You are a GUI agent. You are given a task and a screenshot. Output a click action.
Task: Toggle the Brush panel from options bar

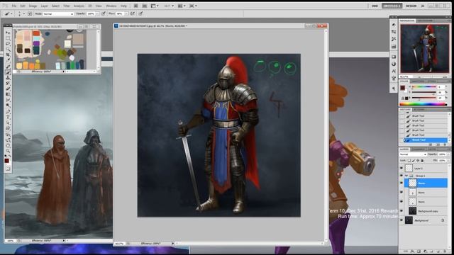pyautogui.click(x=30, y=13)
